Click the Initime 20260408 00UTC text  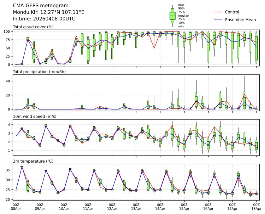(x=44, y=19)
